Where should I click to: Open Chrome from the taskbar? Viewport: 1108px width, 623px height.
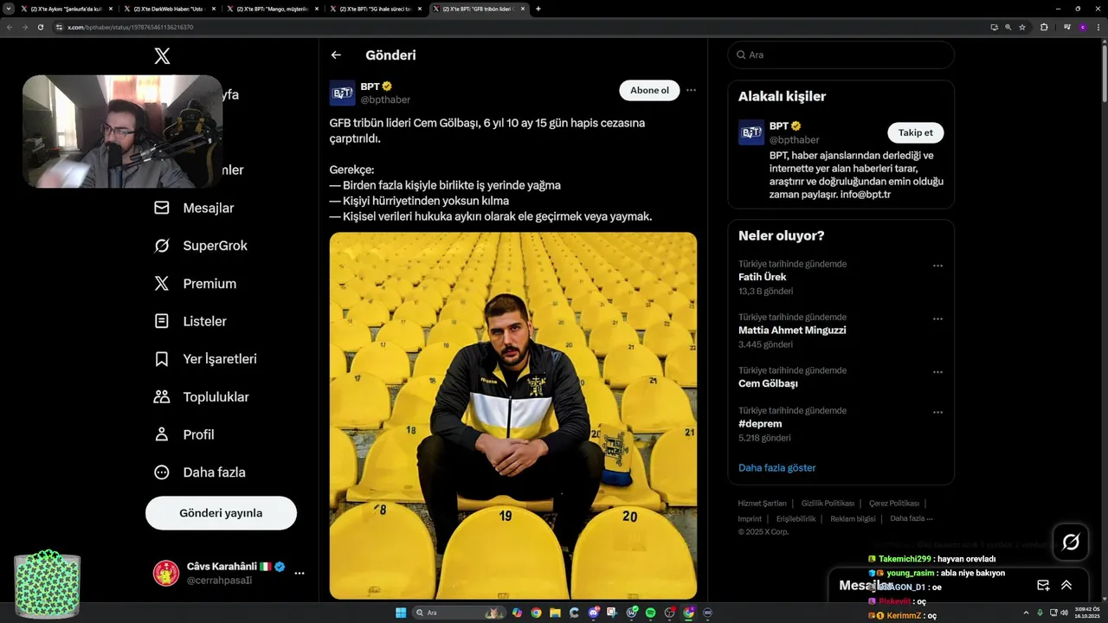coord(536,613)
